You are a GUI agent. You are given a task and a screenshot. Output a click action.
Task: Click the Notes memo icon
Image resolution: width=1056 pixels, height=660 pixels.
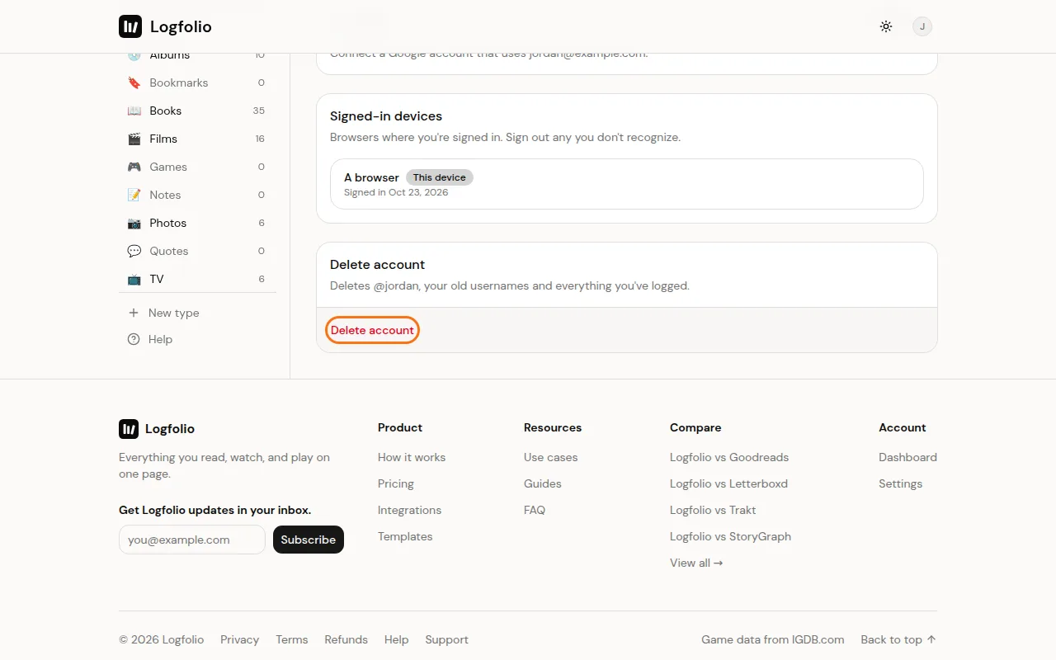coord(134,195)
